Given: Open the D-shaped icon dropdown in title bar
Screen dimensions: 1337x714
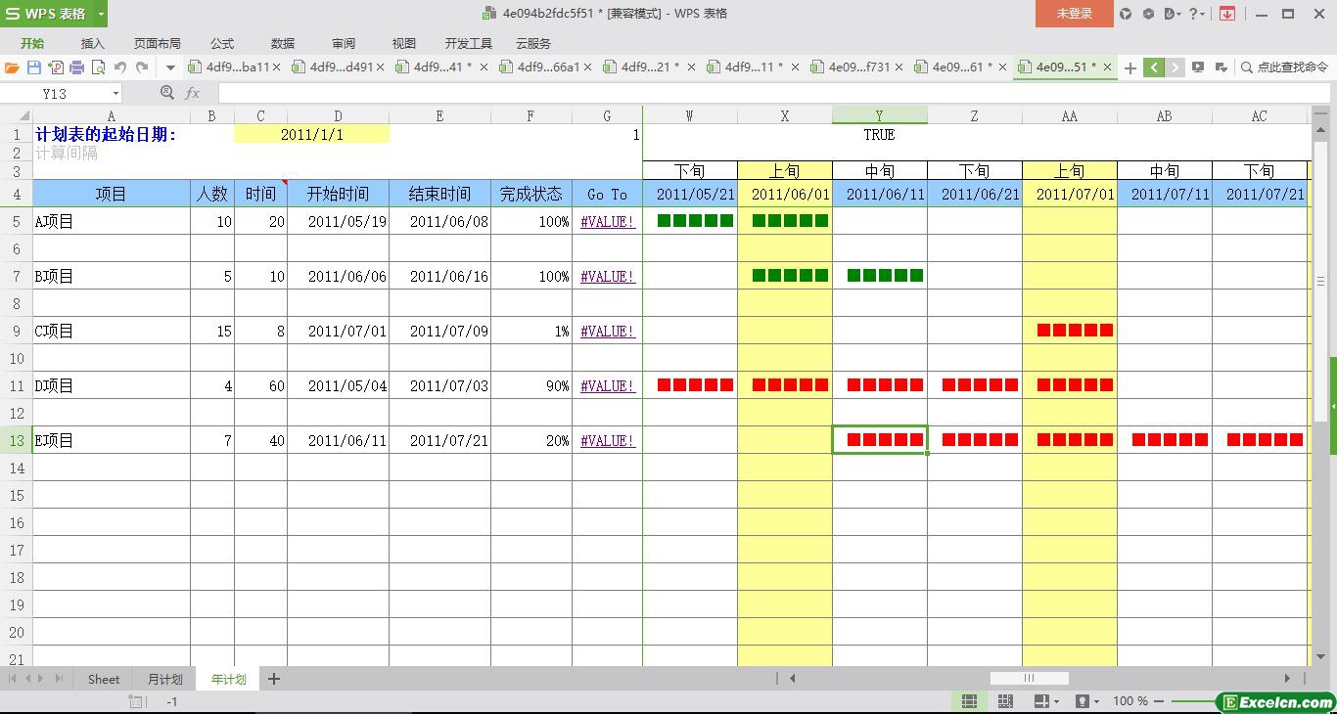Looking at the screenshot, I should (x=1173, y=14).
